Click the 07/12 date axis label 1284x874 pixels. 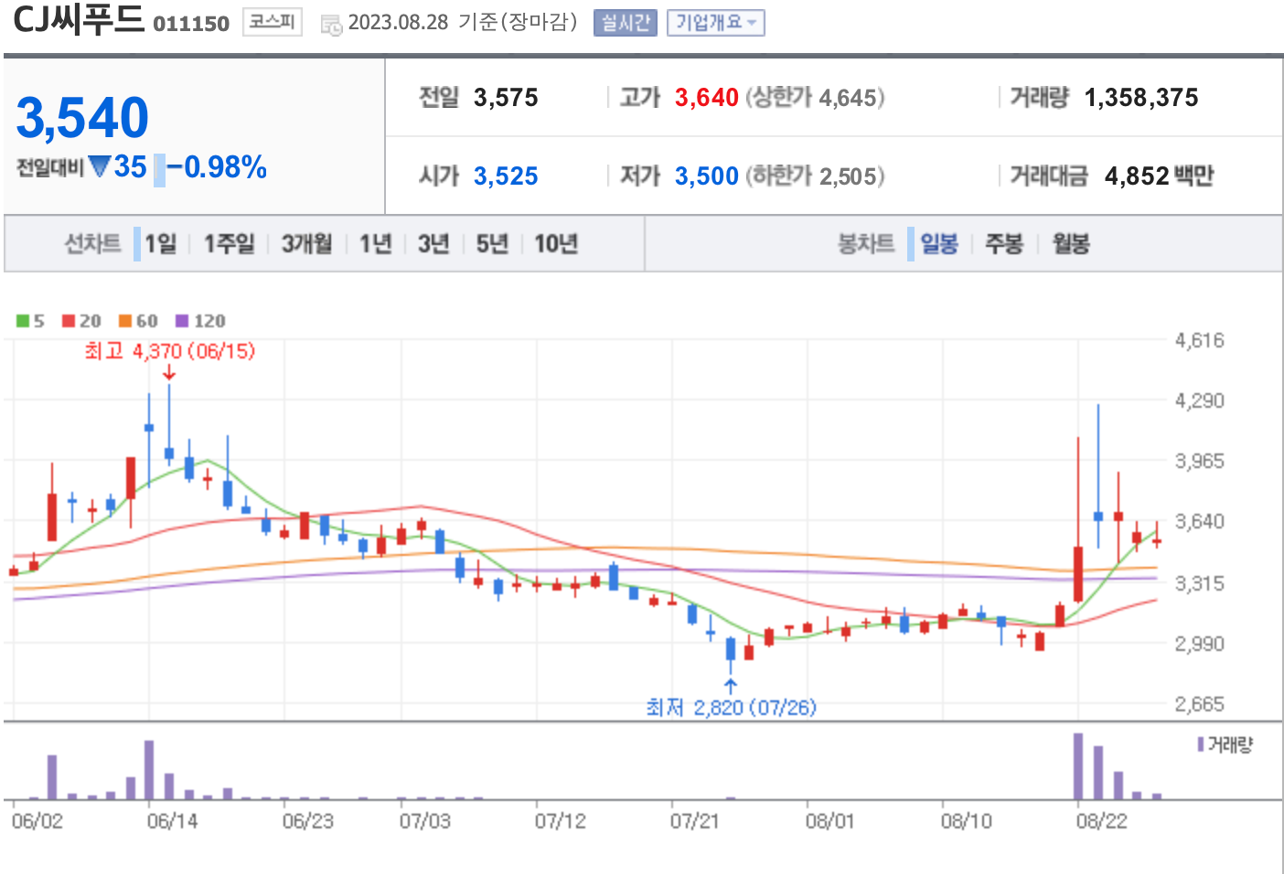point(561,821)
